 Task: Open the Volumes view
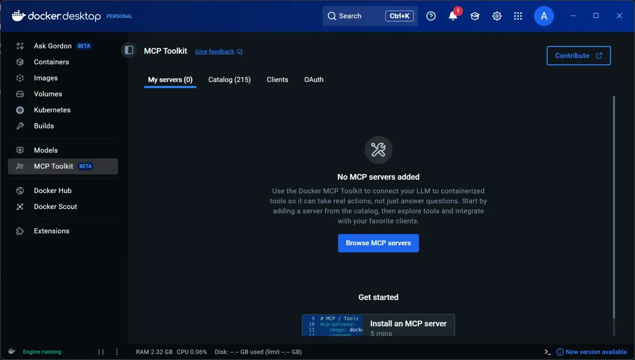48,94
